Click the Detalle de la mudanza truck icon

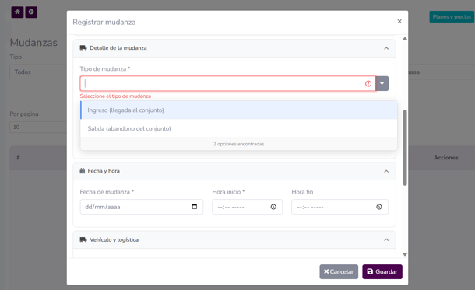pyautogui.click(x=83, y=47)
